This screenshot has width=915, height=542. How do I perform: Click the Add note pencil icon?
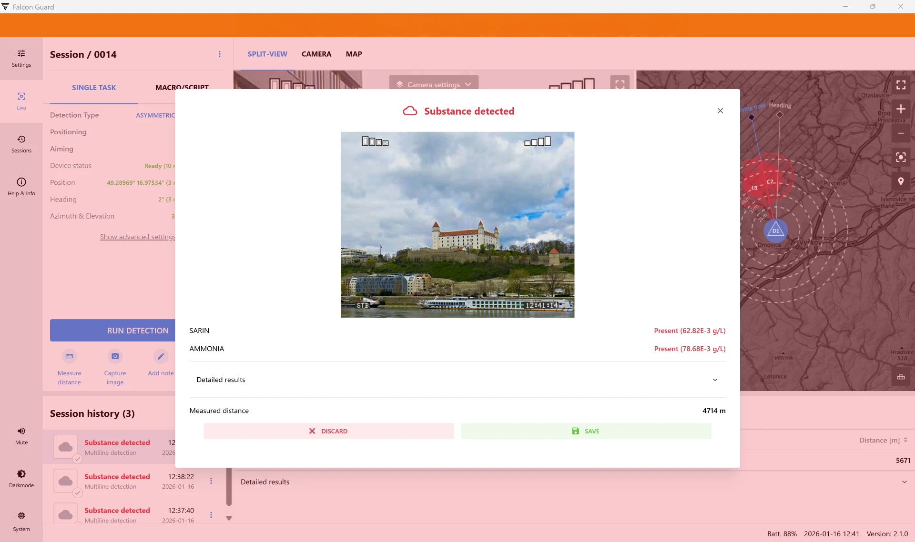[161, 356]
